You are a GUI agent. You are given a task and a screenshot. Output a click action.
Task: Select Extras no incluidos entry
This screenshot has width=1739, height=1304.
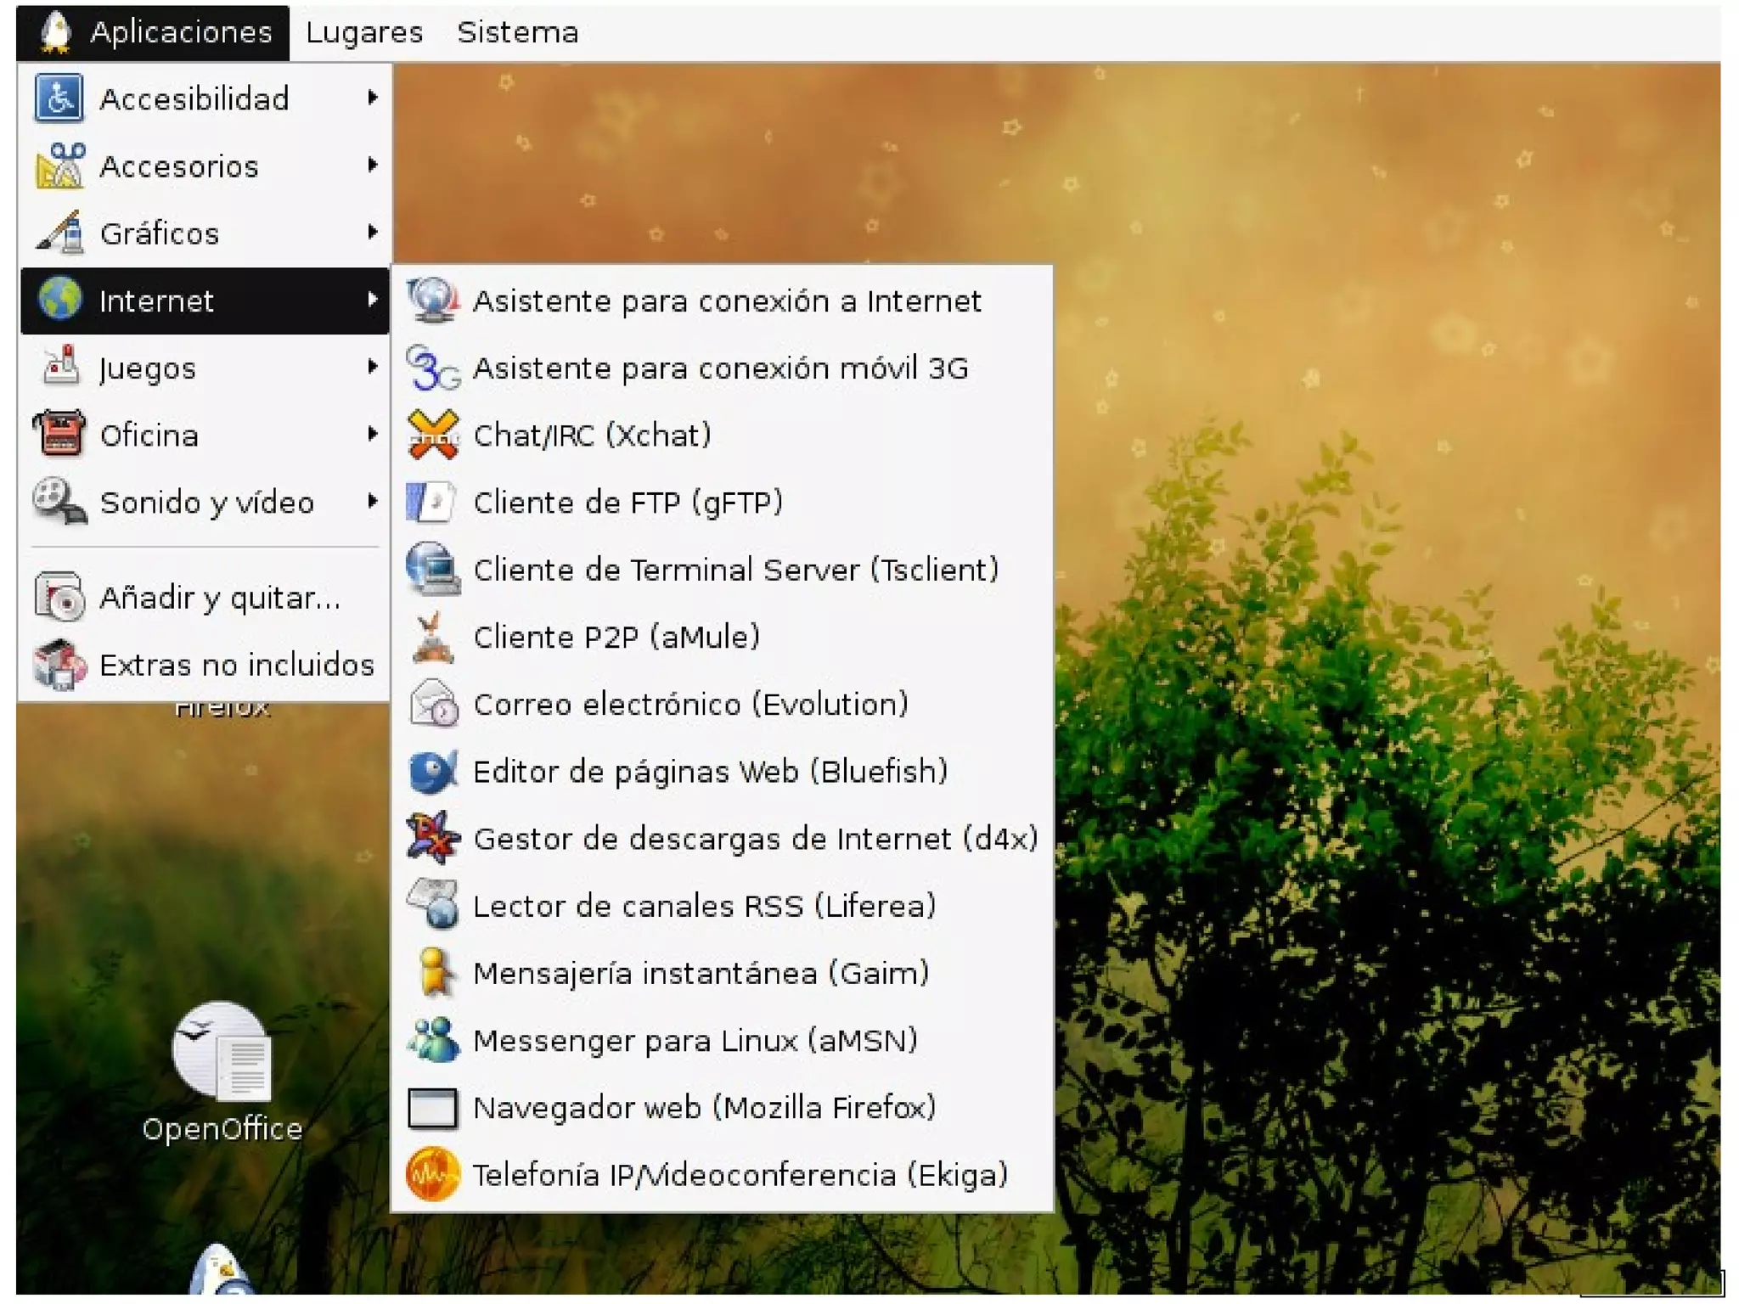point(236,665)
